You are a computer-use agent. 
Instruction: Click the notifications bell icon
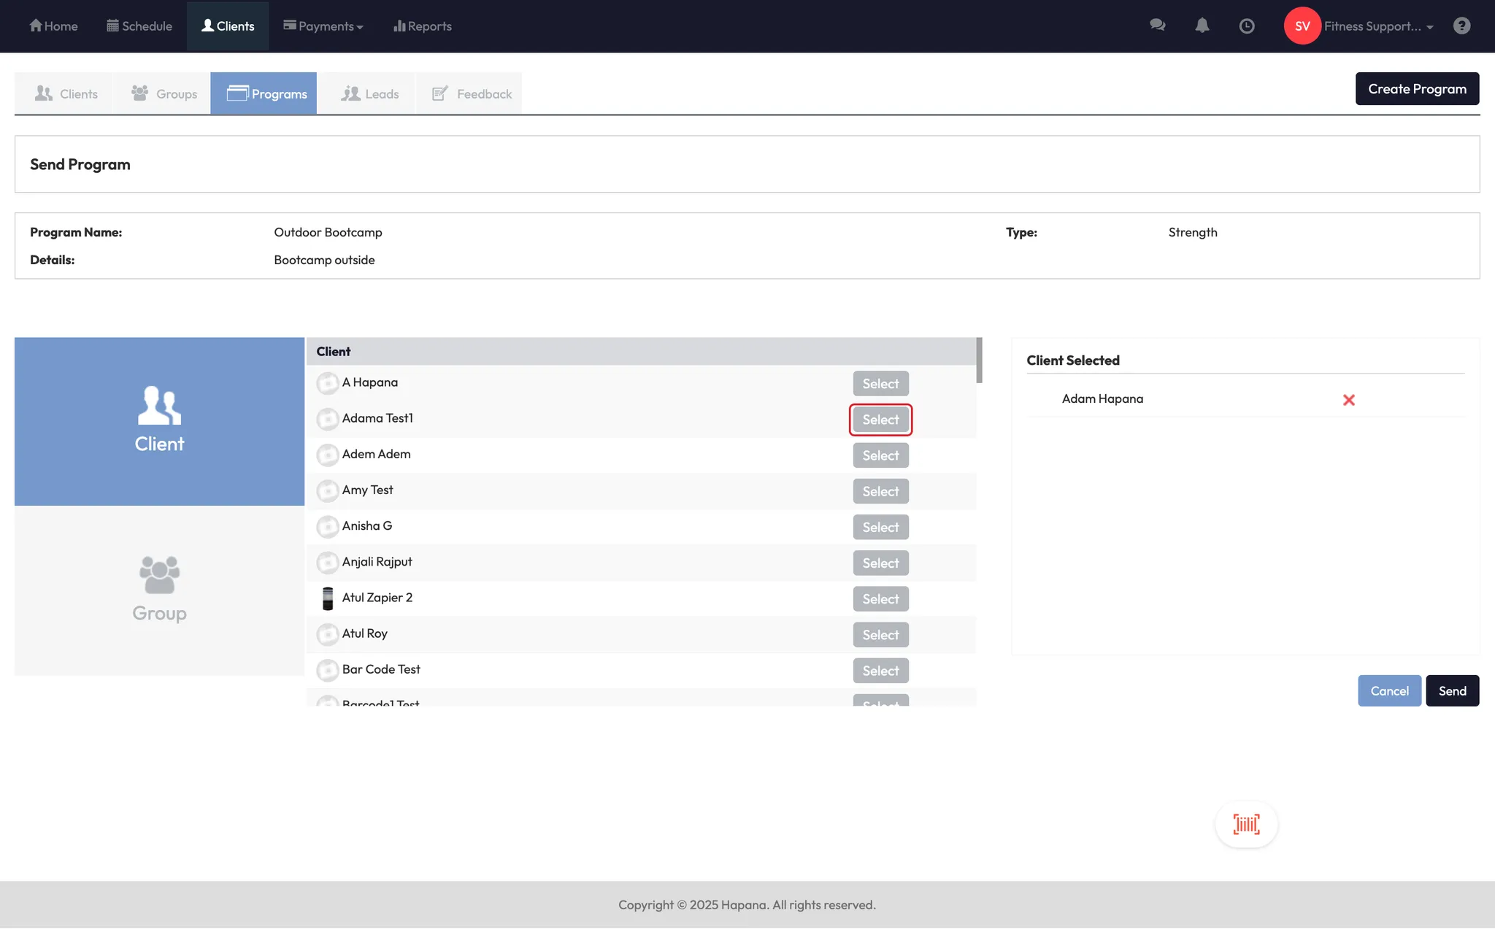pyautogui.click(x=1202, y=26)
